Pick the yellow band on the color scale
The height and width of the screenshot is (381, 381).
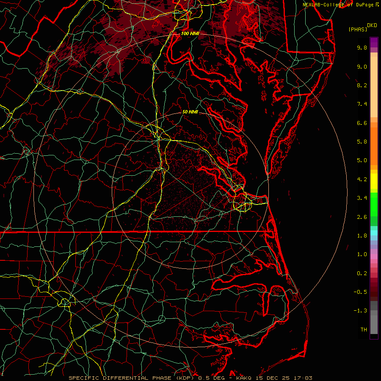374,181
